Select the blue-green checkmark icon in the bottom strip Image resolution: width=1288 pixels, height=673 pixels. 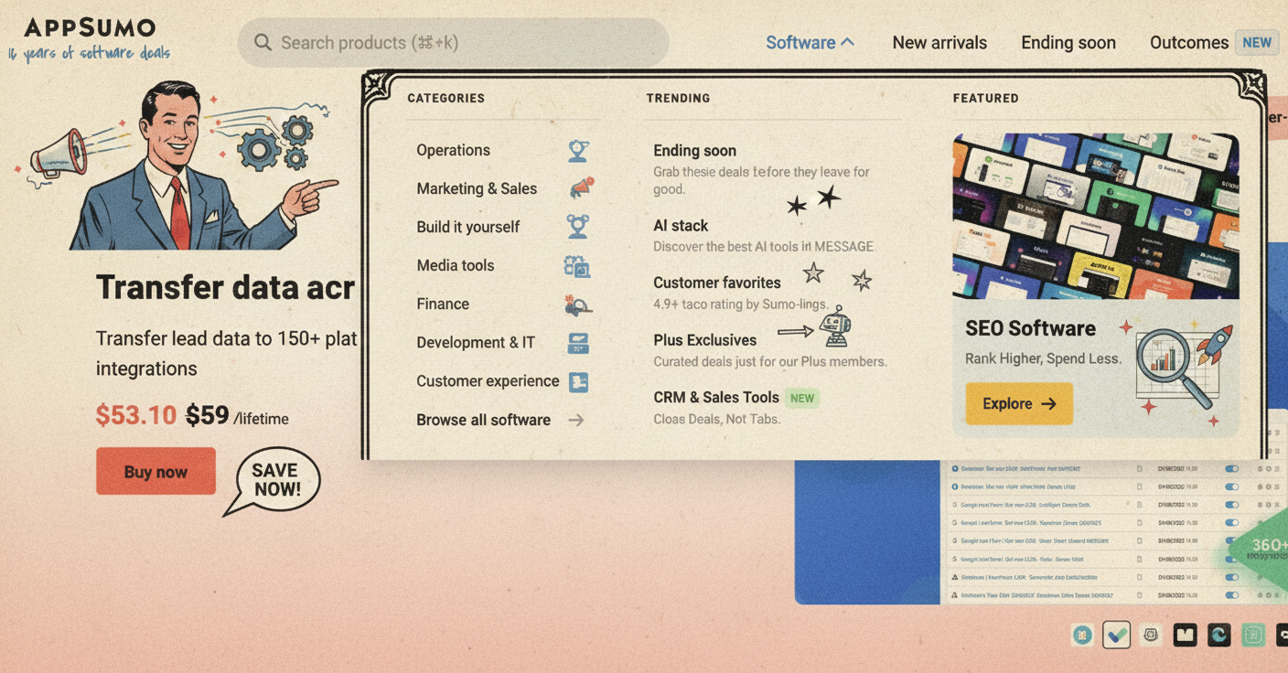point(1116,635)
